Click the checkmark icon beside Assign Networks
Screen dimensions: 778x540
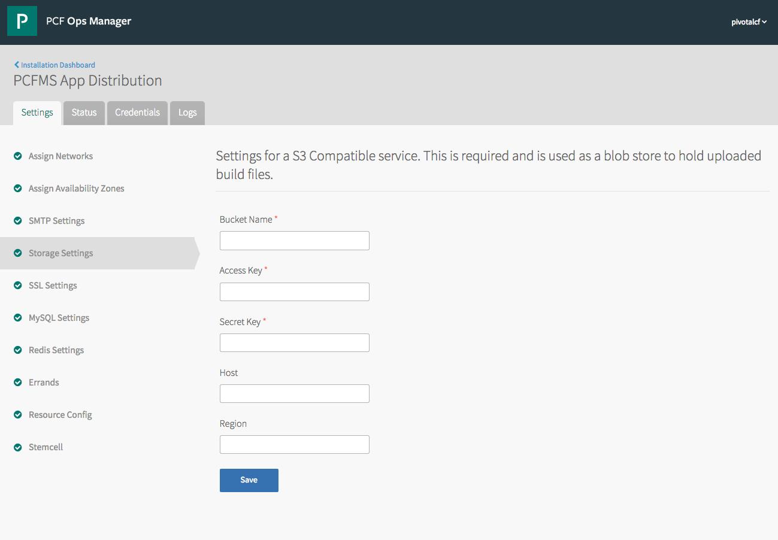[18, 156]
